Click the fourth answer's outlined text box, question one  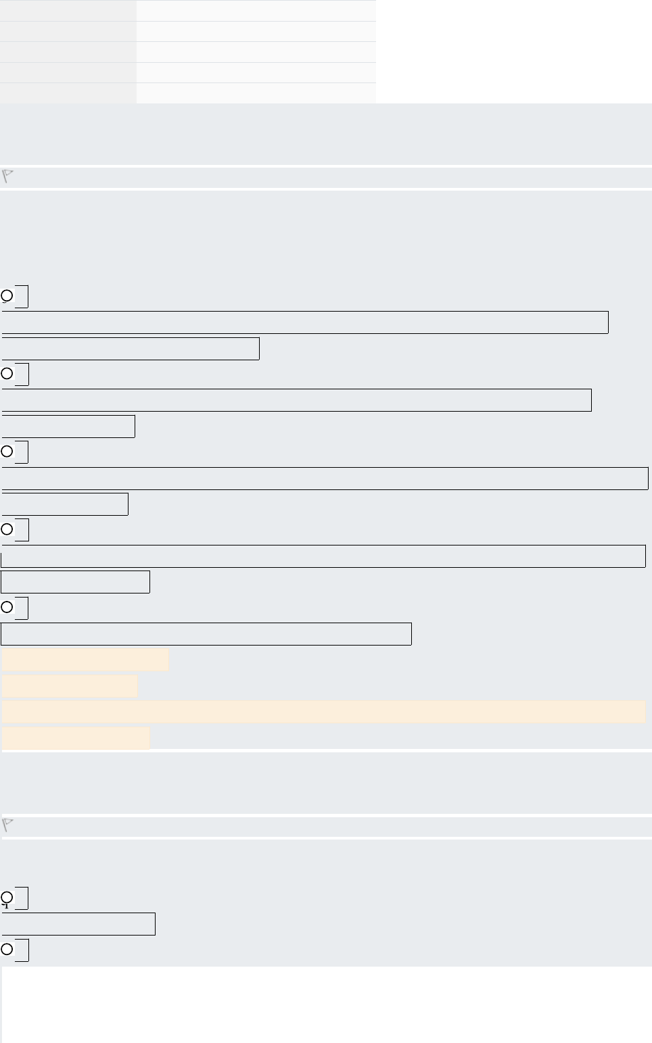tap(323, 556)
